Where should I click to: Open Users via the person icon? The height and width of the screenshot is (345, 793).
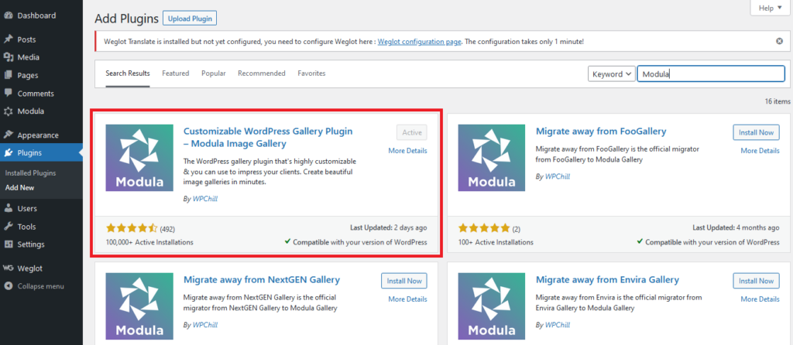click(x=9, y=208)
